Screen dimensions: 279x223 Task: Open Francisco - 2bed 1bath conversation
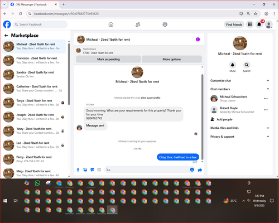[x=34, y=60]
